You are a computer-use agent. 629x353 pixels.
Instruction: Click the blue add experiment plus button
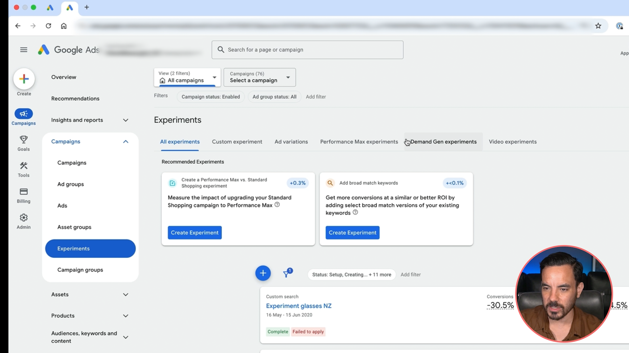coord(263,273)
